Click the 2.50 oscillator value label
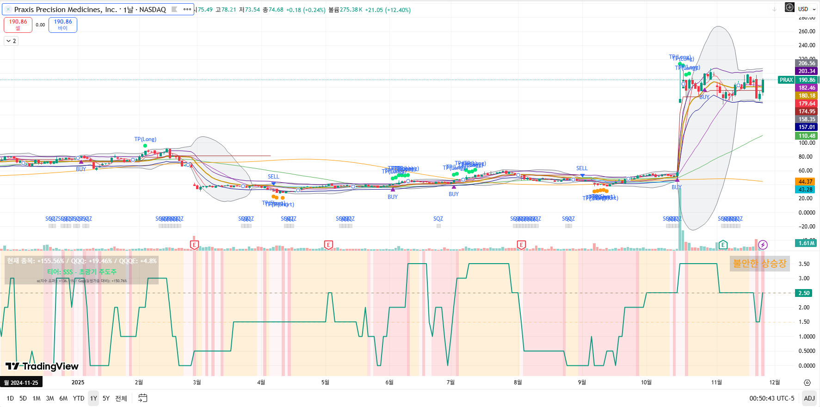The image size is (820, 407). (804, 293)
